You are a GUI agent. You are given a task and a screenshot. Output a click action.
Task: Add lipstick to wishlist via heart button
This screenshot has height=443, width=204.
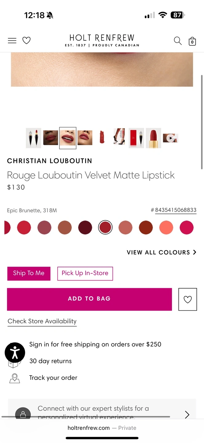[x=187, y=299]
